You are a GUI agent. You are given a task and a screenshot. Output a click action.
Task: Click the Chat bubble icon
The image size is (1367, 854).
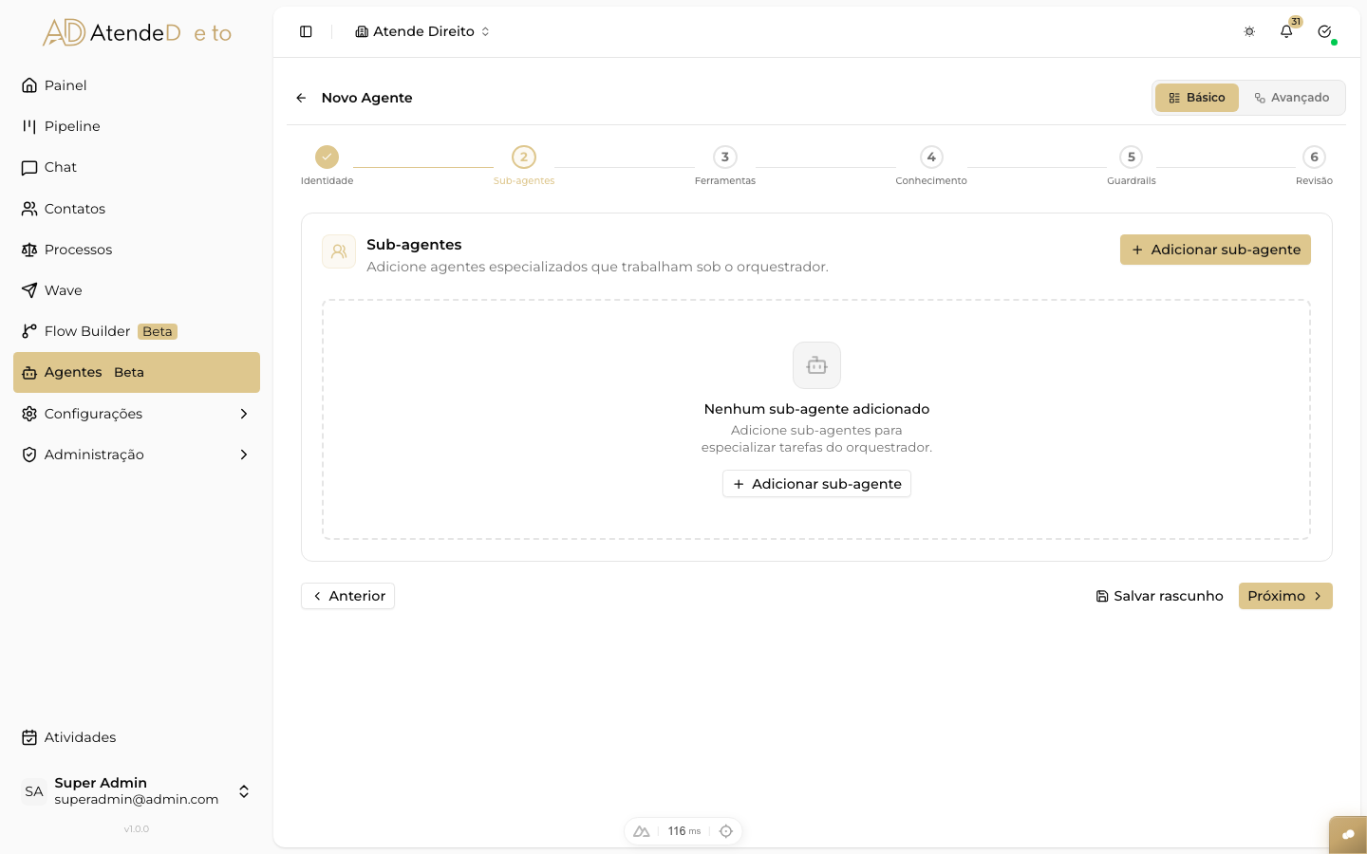point(29,168)
